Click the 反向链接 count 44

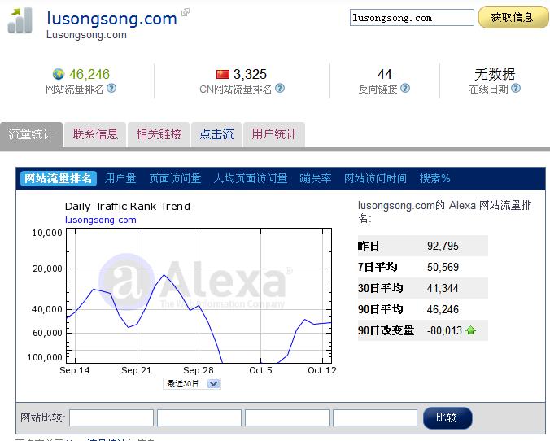(x=385, y=74)
